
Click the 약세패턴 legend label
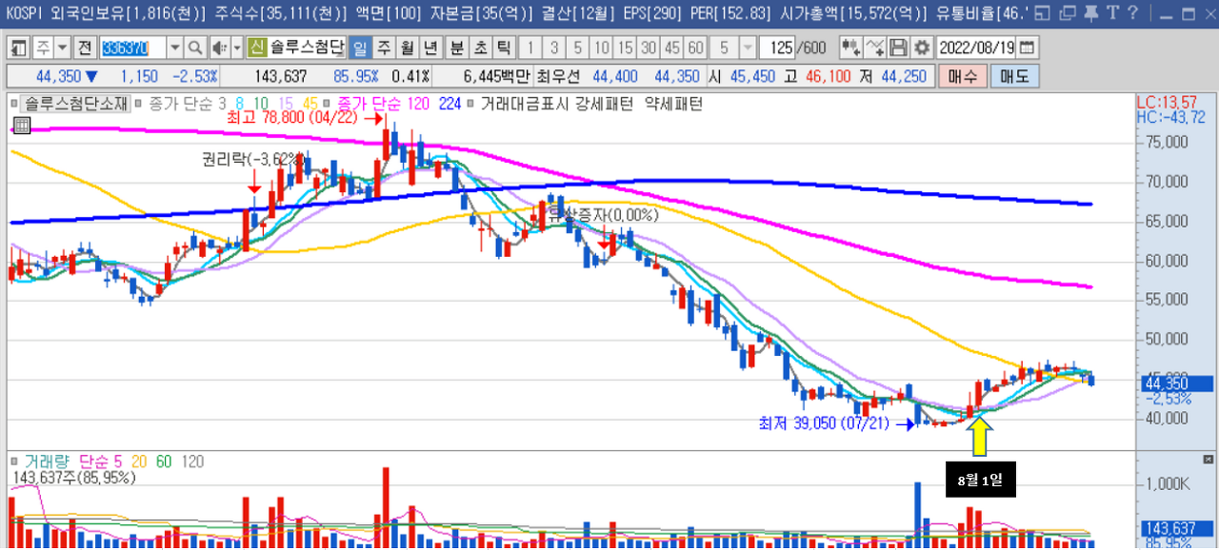[673, 104]
